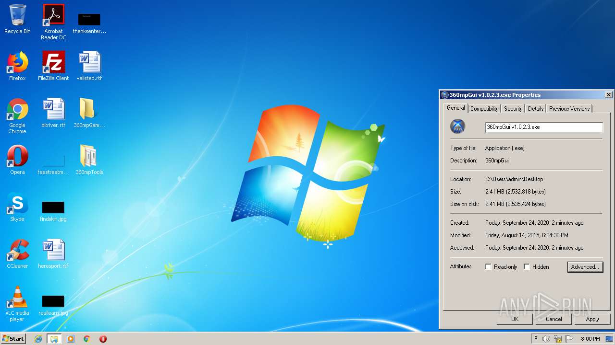Click the file name input field
The height and width of the screenshot is (345, 615).
point(544,127)
